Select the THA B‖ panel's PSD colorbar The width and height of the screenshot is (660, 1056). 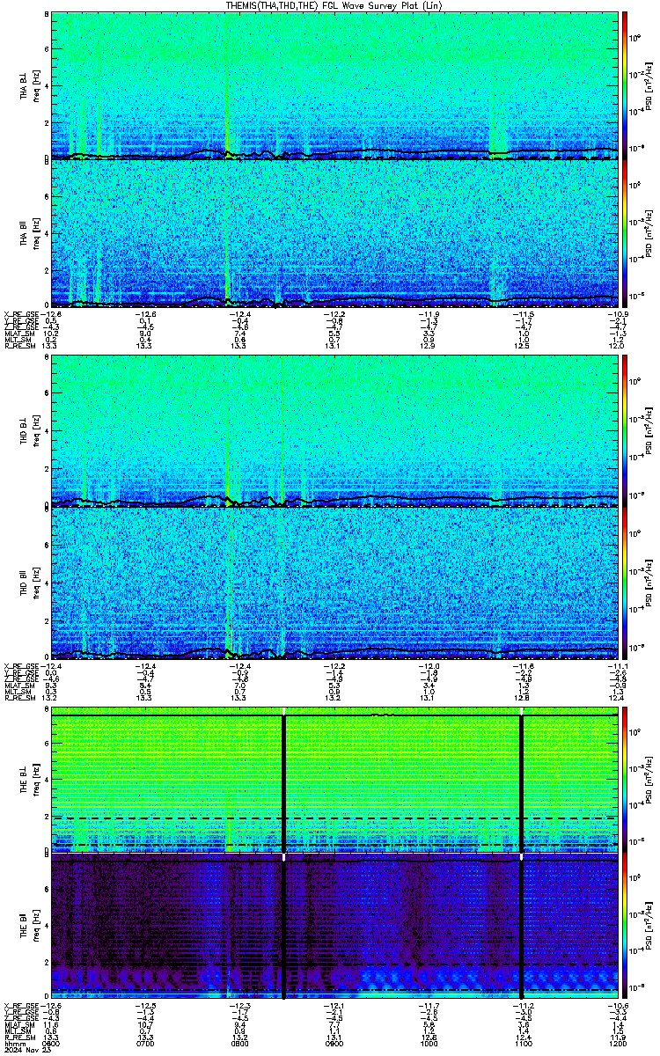(625, 232)
